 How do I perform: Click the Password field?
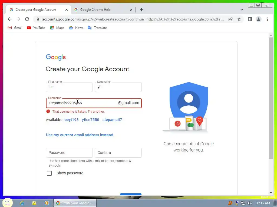click(69, 153)
